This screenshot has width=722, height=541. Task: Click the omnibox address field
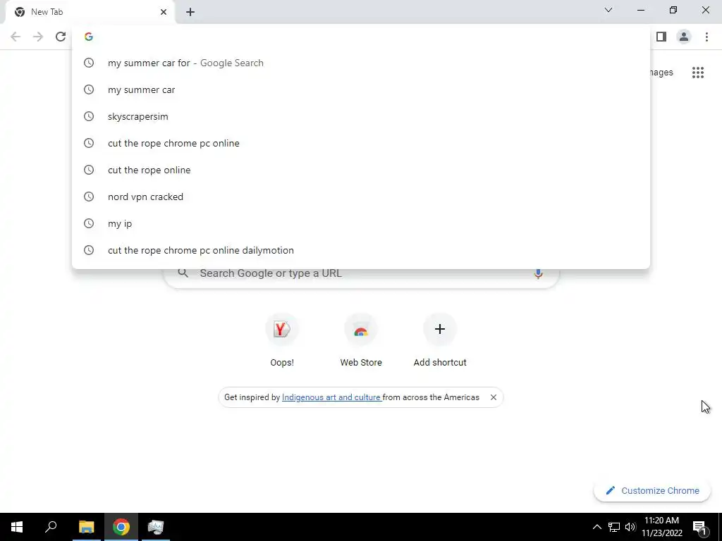(x=361, y=37)
